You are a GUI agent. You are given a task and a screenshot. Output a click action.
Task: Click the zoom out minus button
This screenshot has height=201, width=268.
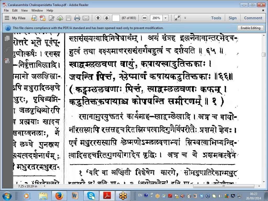[x=144, y=18]
